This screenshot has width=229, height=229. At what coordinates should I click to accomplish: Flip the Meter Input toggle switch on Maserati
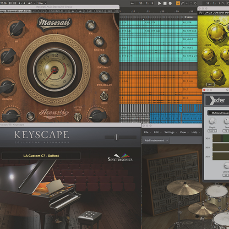pyautogui.click(x=77, y=117)
